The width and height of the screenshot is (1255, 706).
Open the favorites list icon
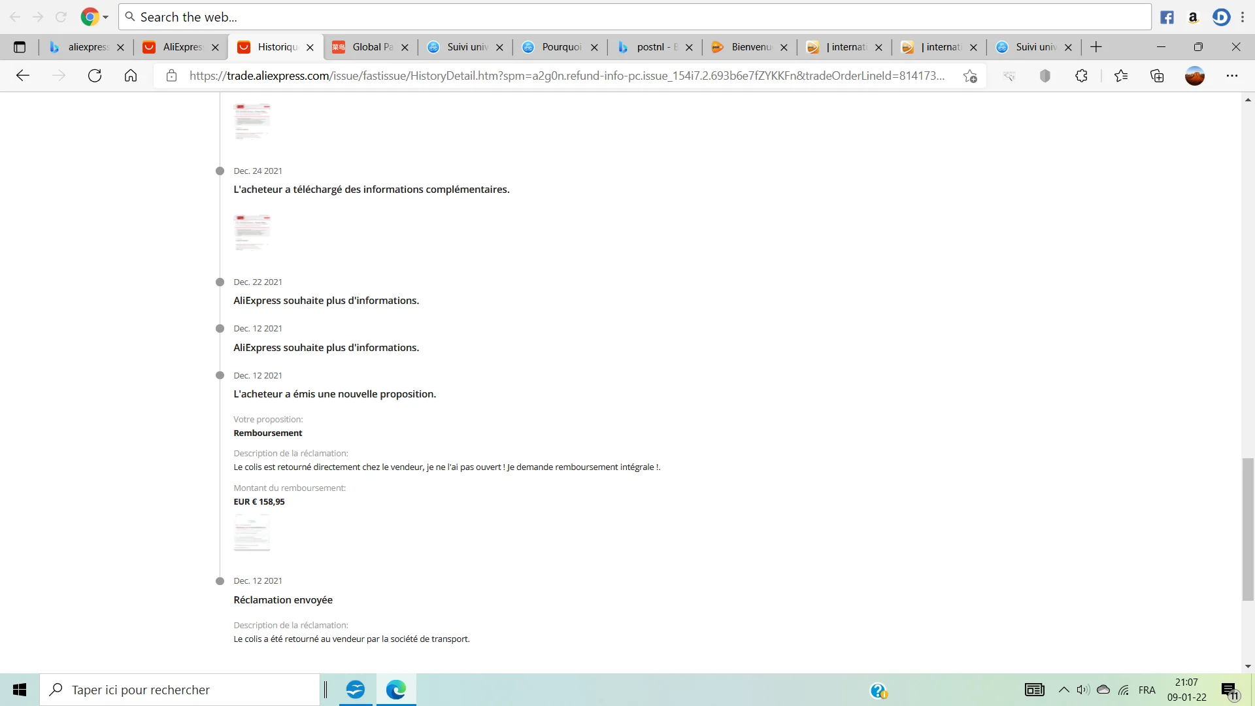coord(1121,76)
